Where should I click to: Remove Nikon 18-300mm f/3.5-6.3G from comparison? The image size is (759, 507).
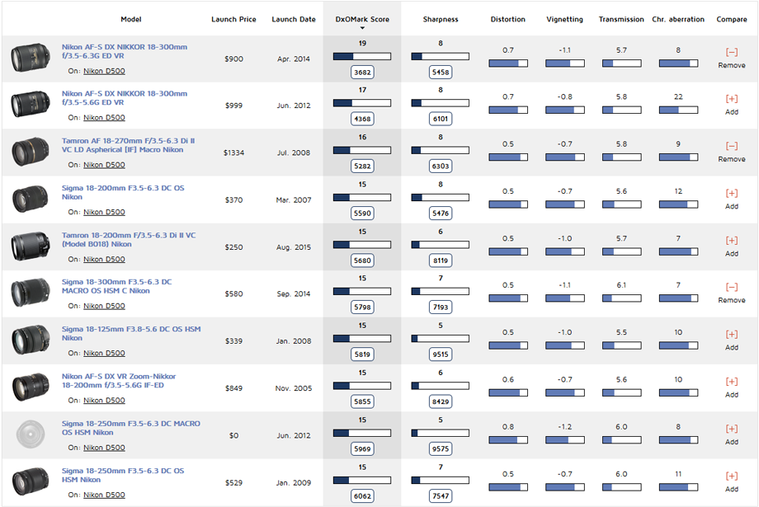tap(732, 58)
